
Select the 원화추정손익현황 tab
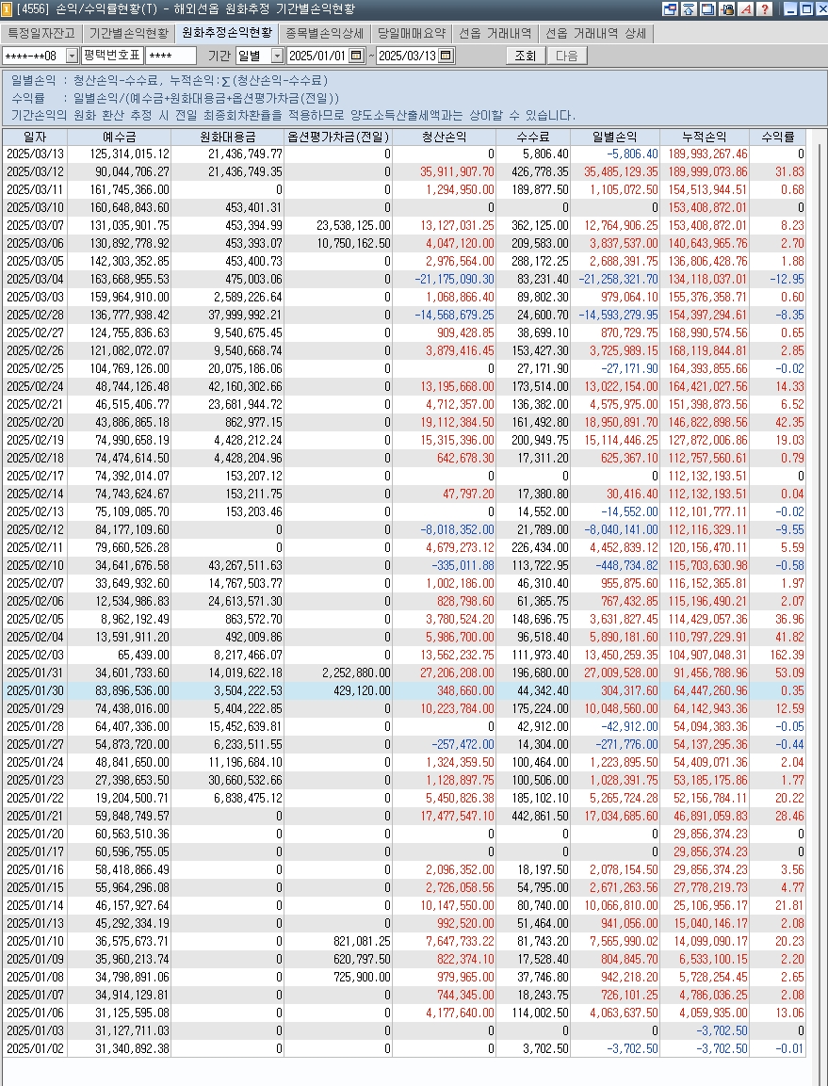coord(227,33)
